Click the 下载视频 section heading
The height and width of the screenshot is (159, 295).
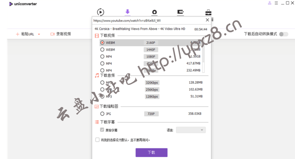pyautogui.click(x=107, y=36)
